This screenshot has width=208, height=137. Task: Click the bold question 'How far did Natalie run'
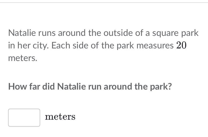(90, 87)
